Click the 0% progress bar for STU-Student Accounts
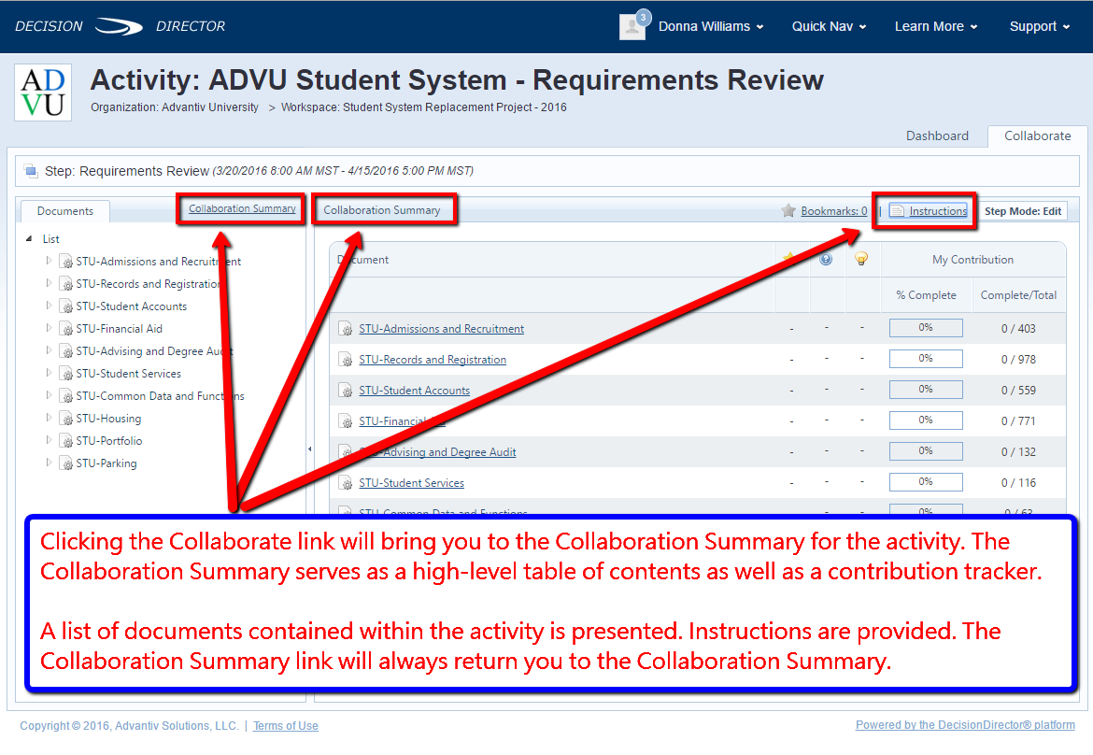 [926, 389]
